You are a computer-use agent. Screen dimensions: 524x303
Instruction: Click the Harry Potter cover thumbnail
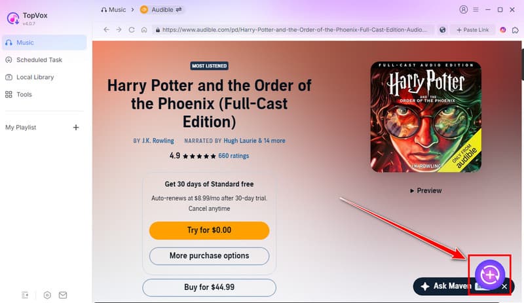pos(426,117)
